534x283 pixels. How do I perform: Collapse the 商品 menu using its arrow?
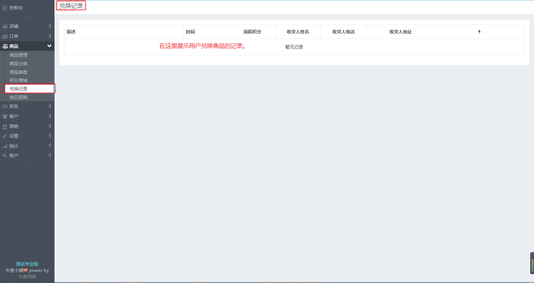[50, 46]
